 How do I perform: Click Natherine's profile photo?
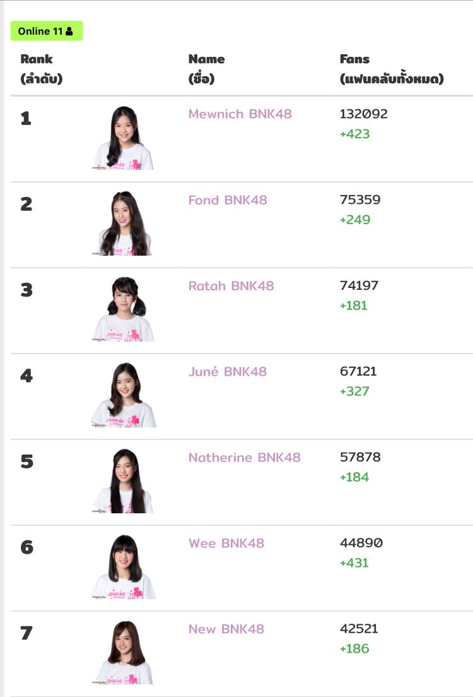[x=124, y=481]
